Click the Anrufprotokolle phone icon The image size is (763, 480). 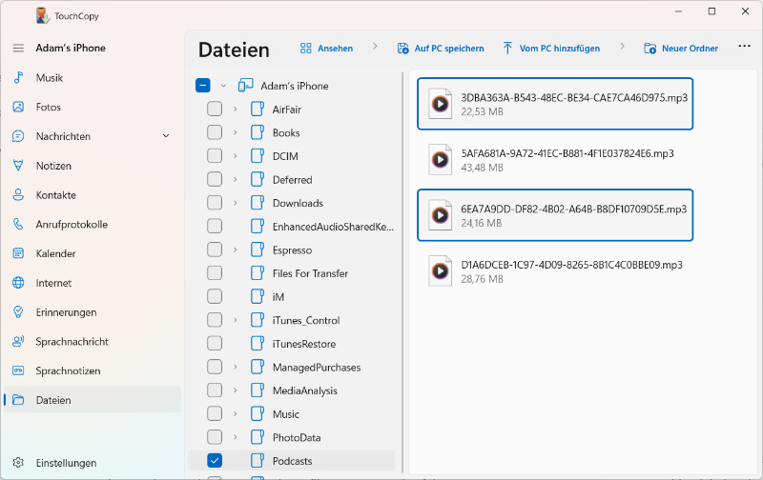coord(17,225)
